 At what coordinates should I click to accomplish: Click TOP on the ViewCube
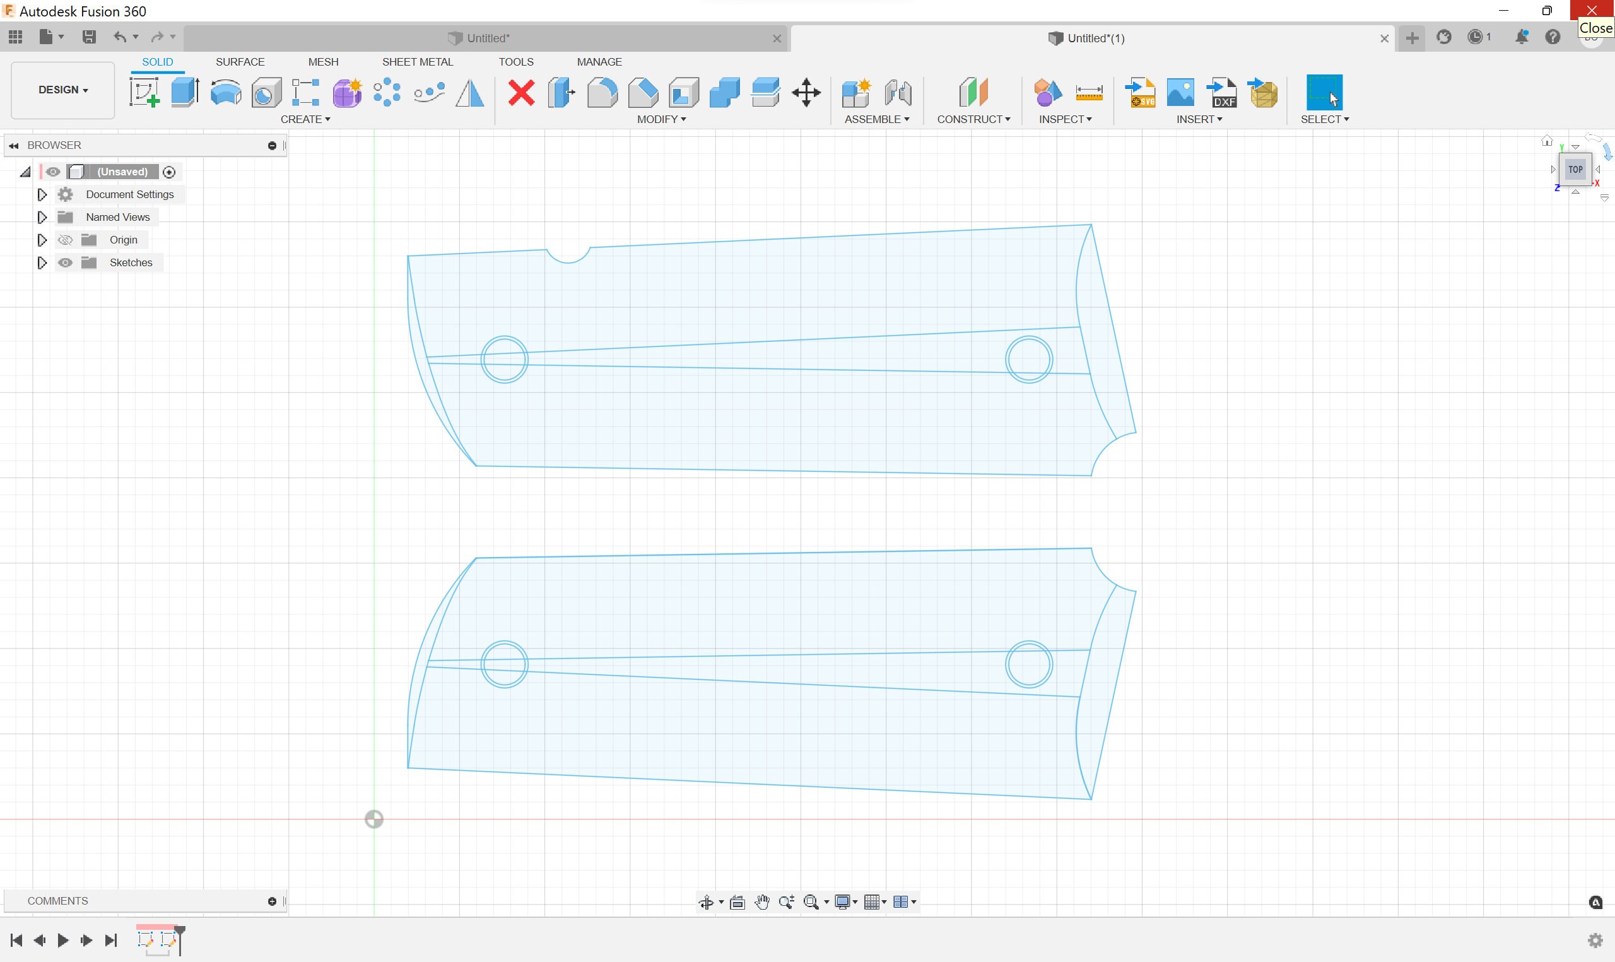[x=1575, y=170]
